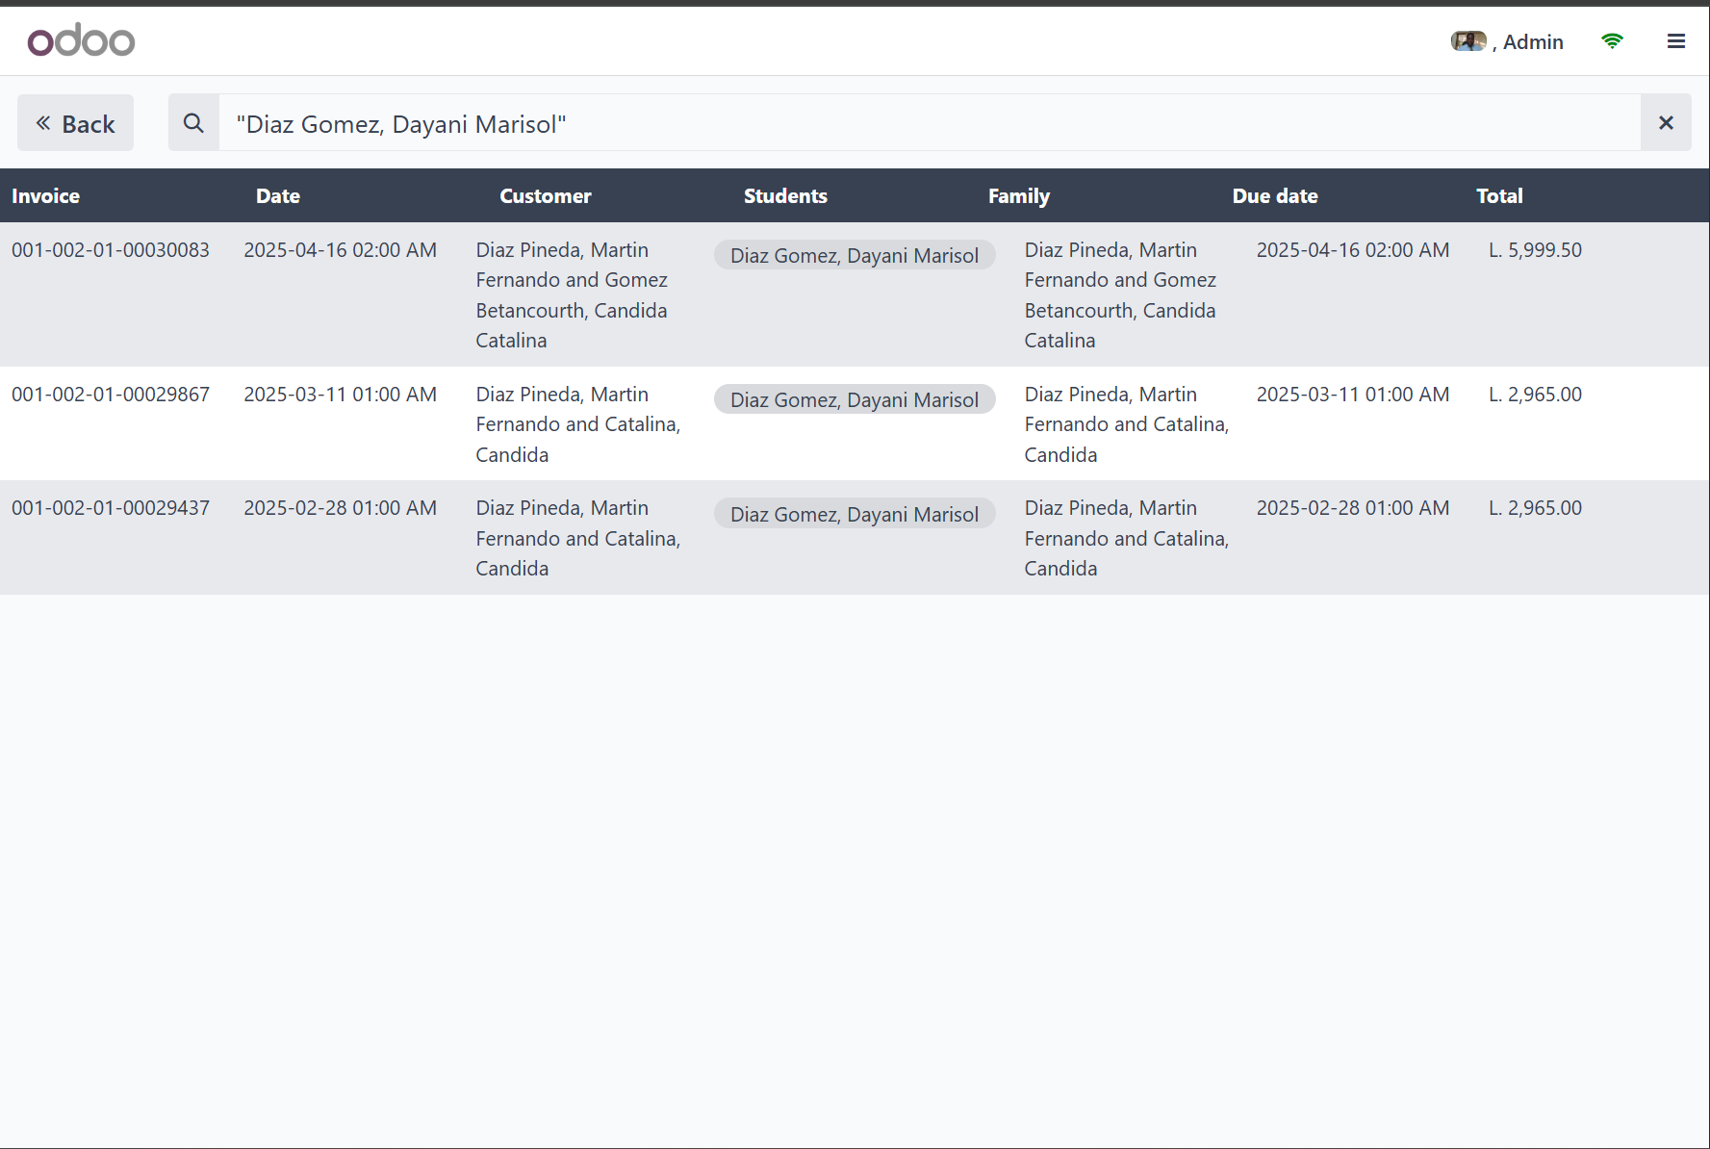Click the Odoo logo

coord(81,40)
